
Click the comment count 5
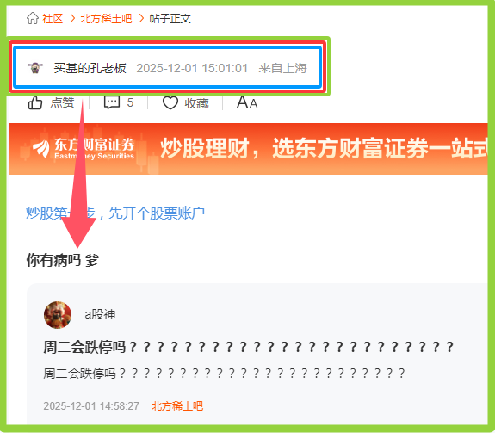[130, 103]
